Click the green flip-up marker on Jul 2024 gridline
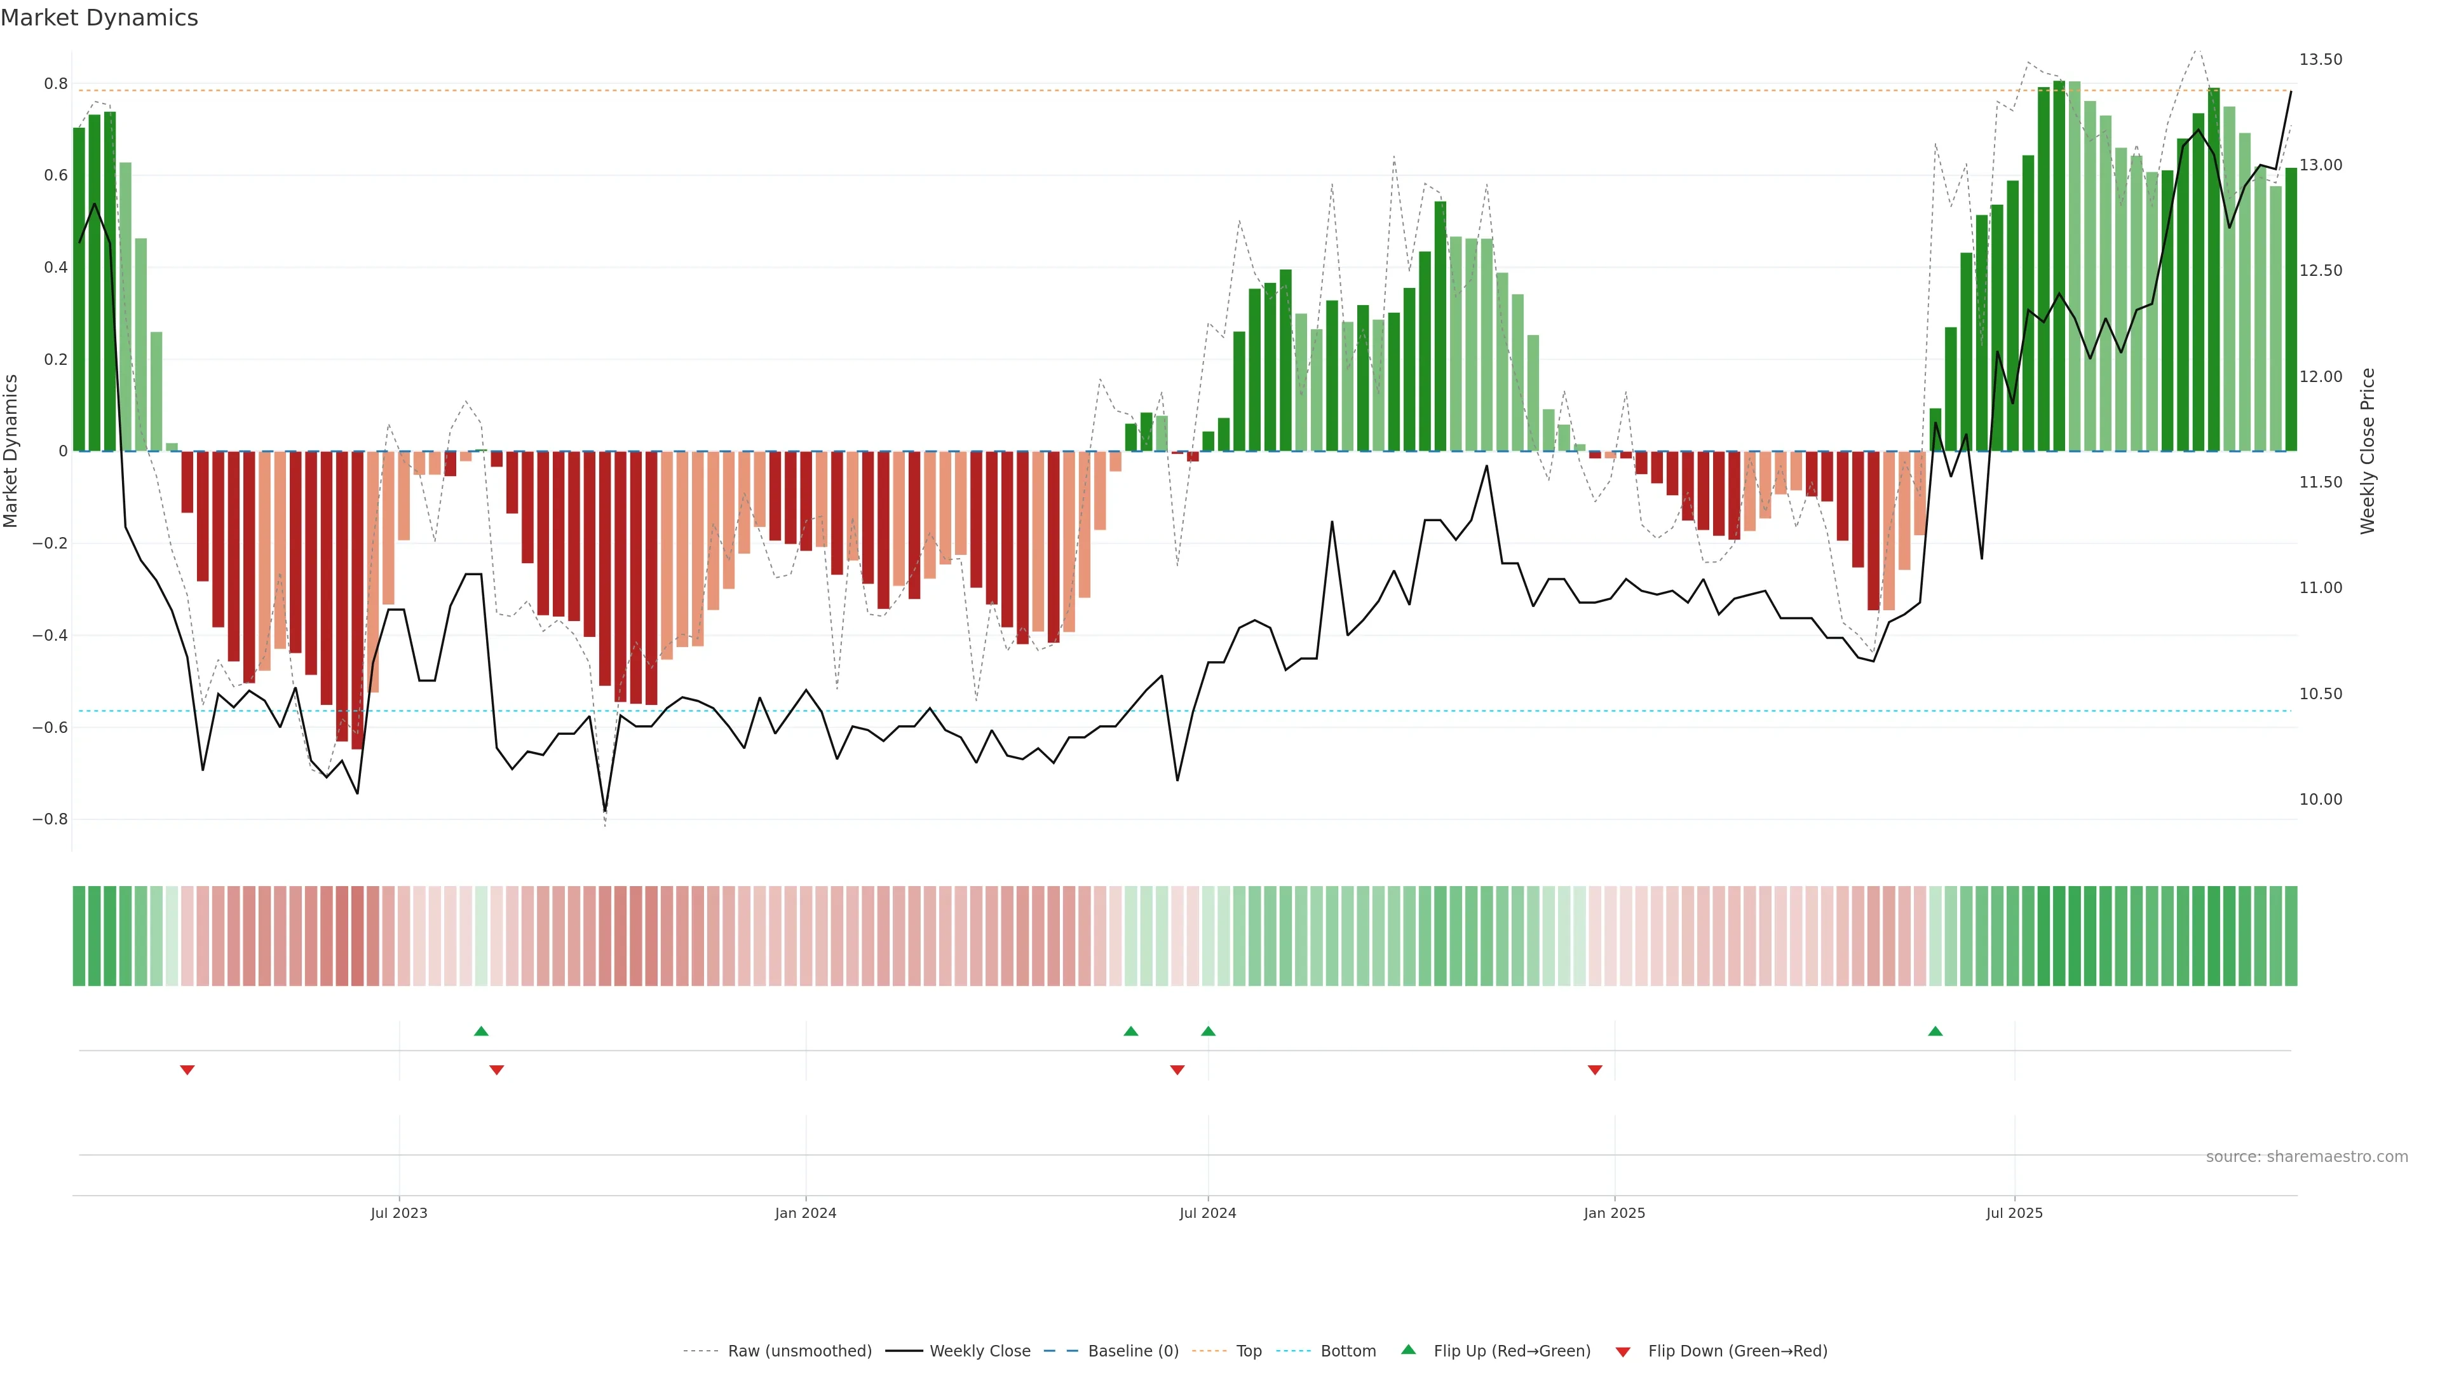 [x=1208, y=1031]
